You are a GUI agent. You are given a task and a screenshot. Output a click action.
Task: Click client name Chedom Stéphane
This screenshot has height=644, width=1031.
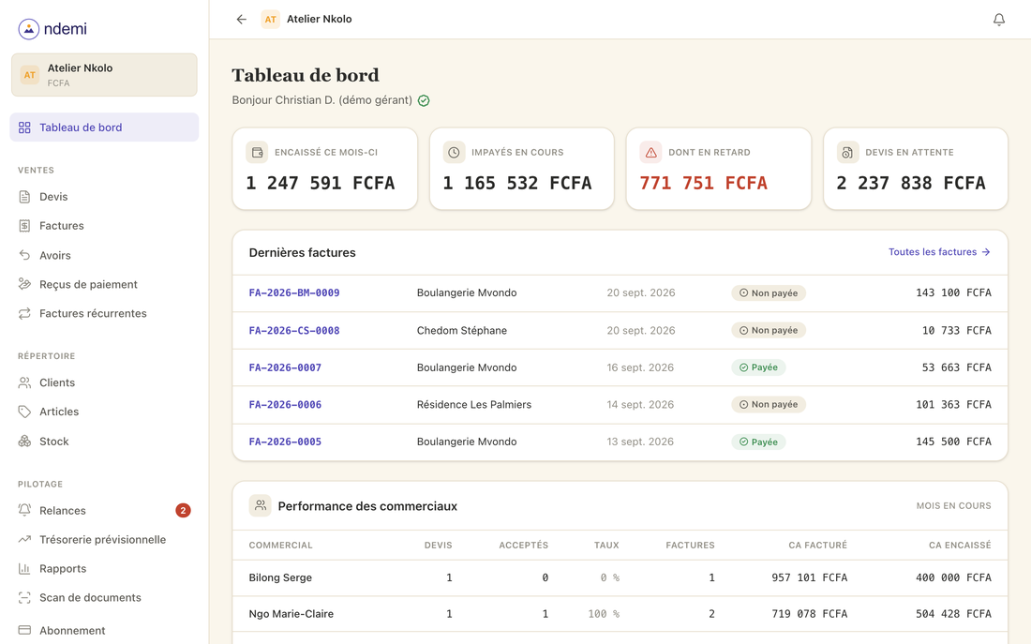pyautogui.click(x=461, y=330)
